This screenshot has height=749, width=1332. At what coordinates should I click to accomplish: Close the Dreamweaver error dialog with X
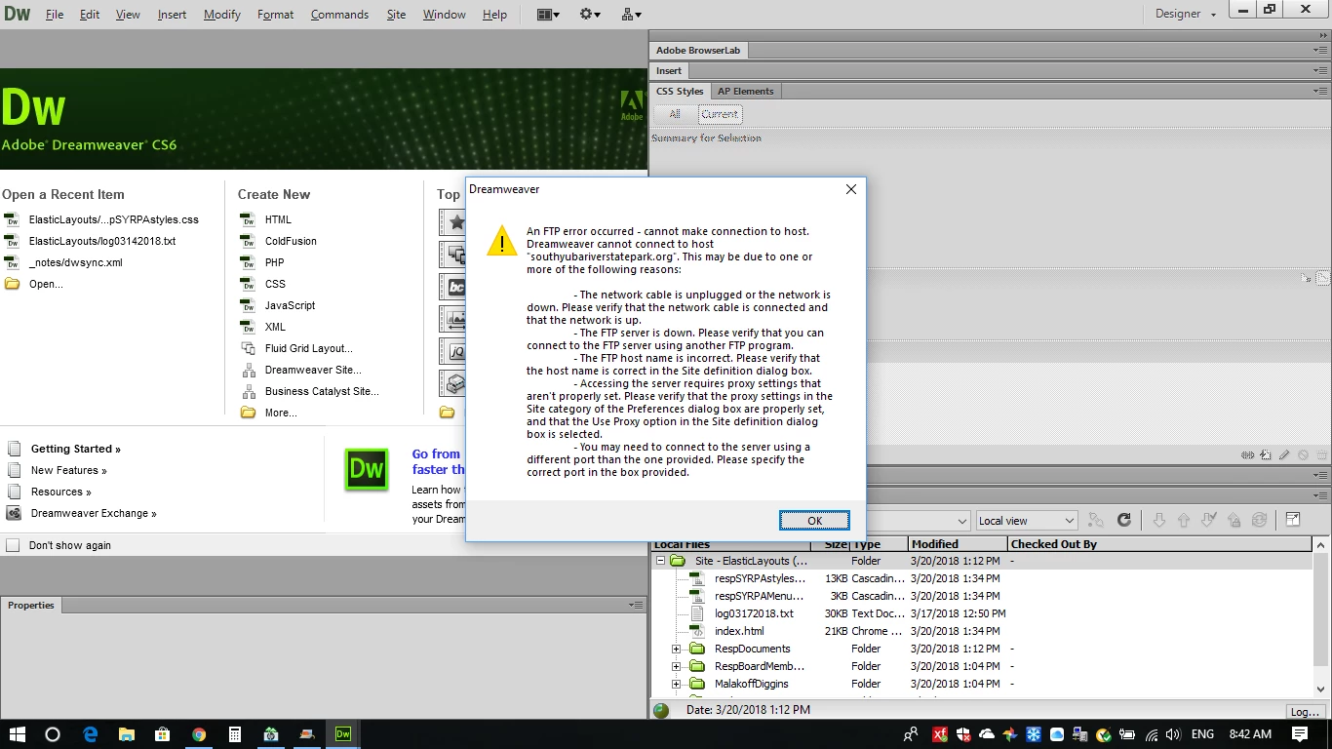(x=850, y=189)
